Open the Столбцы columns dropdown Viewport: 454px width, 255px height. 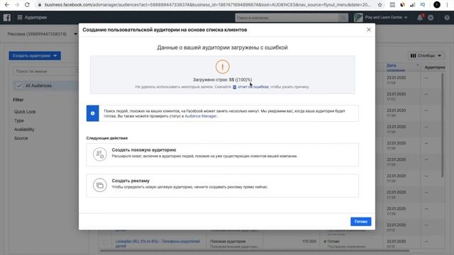click(x=426, y=55)
